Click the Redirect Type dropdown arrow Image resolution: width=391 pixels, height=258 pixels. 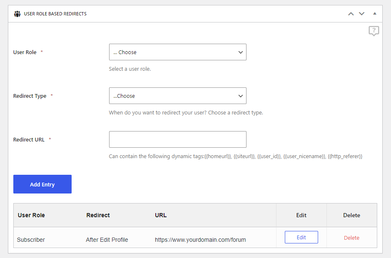coord(240,96)
